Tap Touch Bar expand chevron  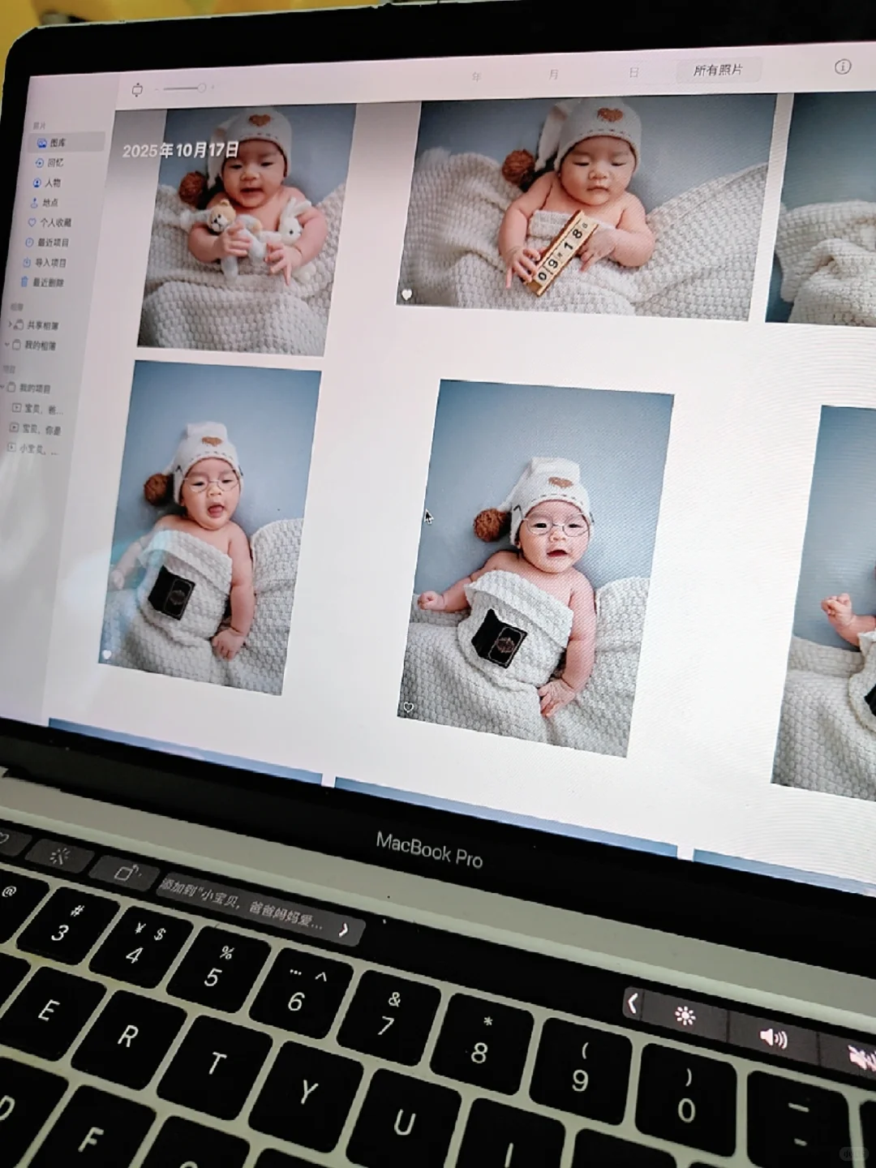[x=633, y=1004]
